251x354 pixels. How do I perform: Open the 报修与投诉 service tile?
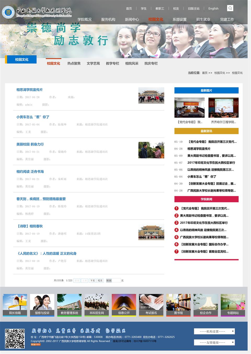point(42,305)
